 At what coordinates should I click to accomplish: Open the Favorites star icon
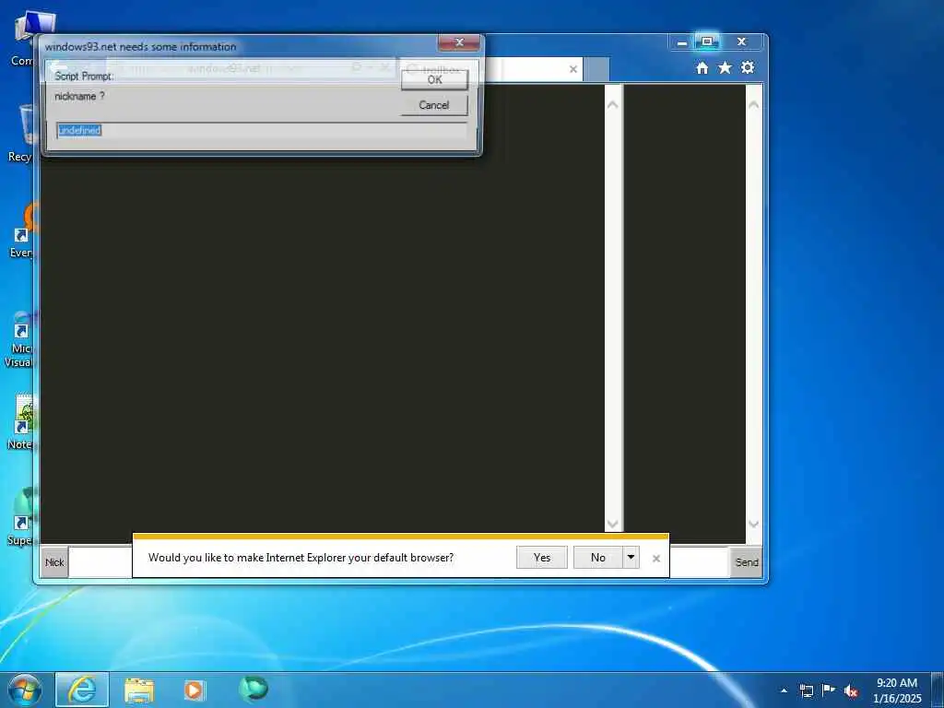(725, 68)
